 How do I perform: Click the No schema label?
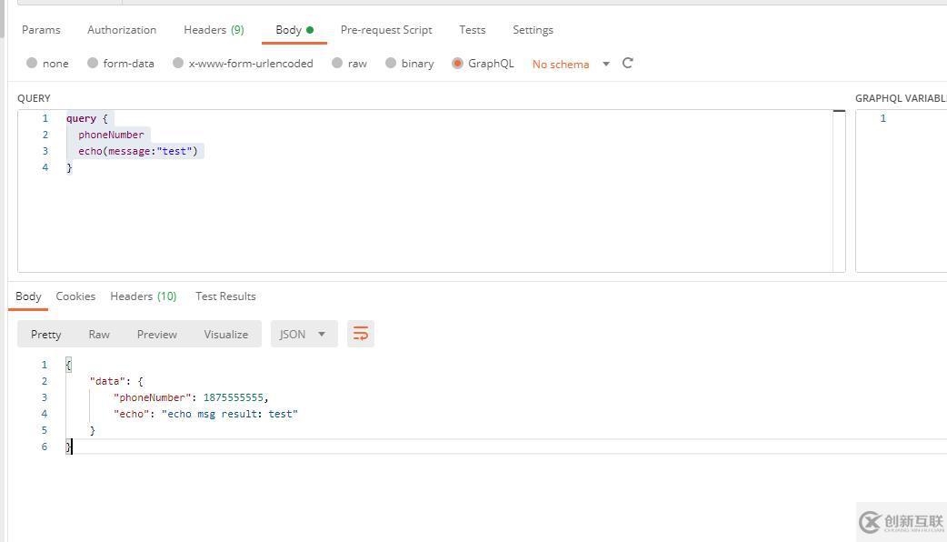point(561,64)
